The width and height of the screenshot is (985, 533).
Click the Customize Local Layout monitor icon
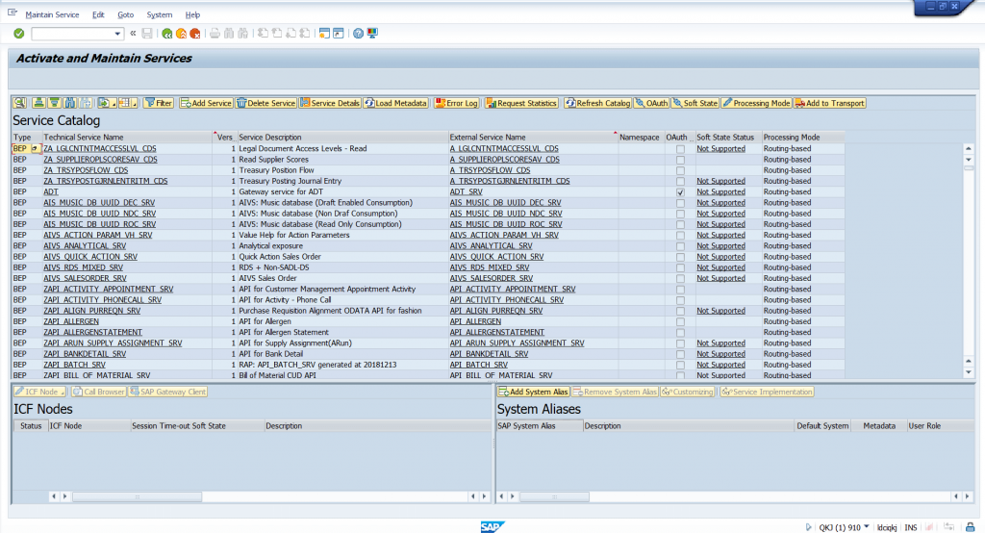click(x=372, y=34)
